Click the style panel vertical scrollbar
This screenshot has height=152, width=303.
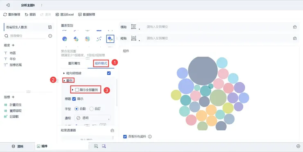coord(117,93)
